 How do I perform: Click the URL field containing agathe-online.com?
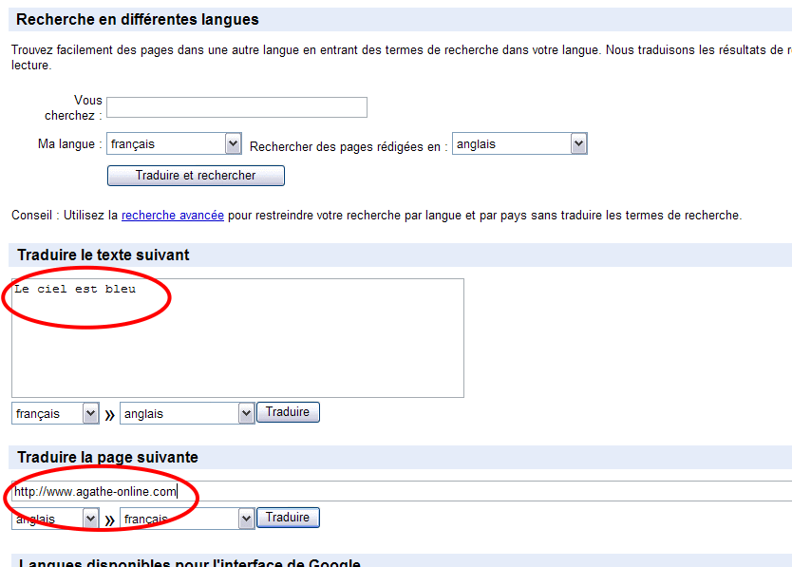pos(399,491)
